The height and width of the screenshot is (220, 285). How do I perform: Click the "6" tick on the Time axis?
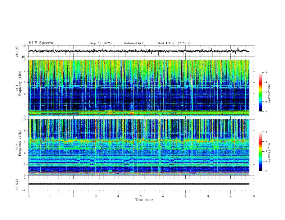(x=163, y=196)
